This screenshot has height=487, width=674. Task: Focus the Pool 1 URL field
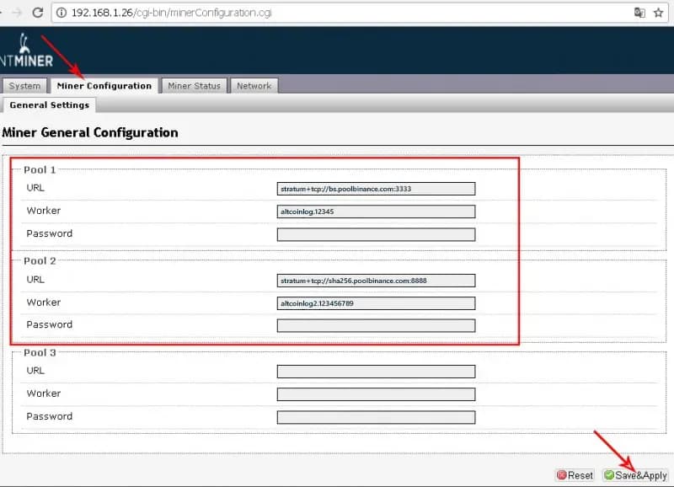point(376,189)
